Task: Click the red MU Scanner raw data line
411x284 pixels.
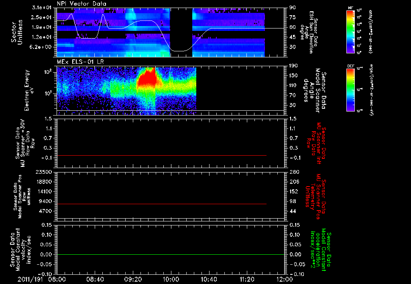Action: [161, 155]
